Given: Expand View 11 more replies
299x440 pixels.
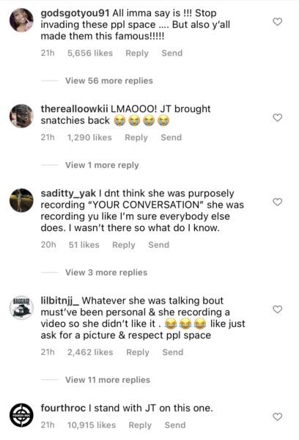Looking at the screenshot, I should (108, 380).
